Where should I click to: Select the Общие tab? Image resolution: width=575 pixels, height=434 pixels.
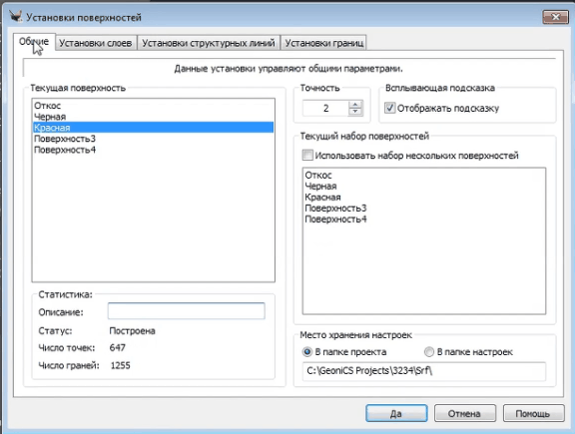tap(34, 42)
